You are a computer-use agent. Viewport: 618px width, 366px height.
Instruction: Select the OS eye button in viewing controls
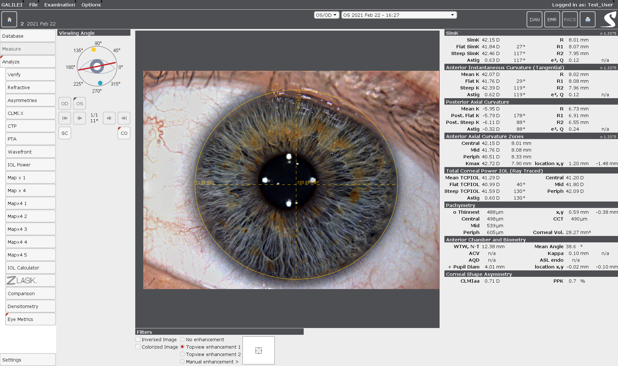[x=79, y=103]
